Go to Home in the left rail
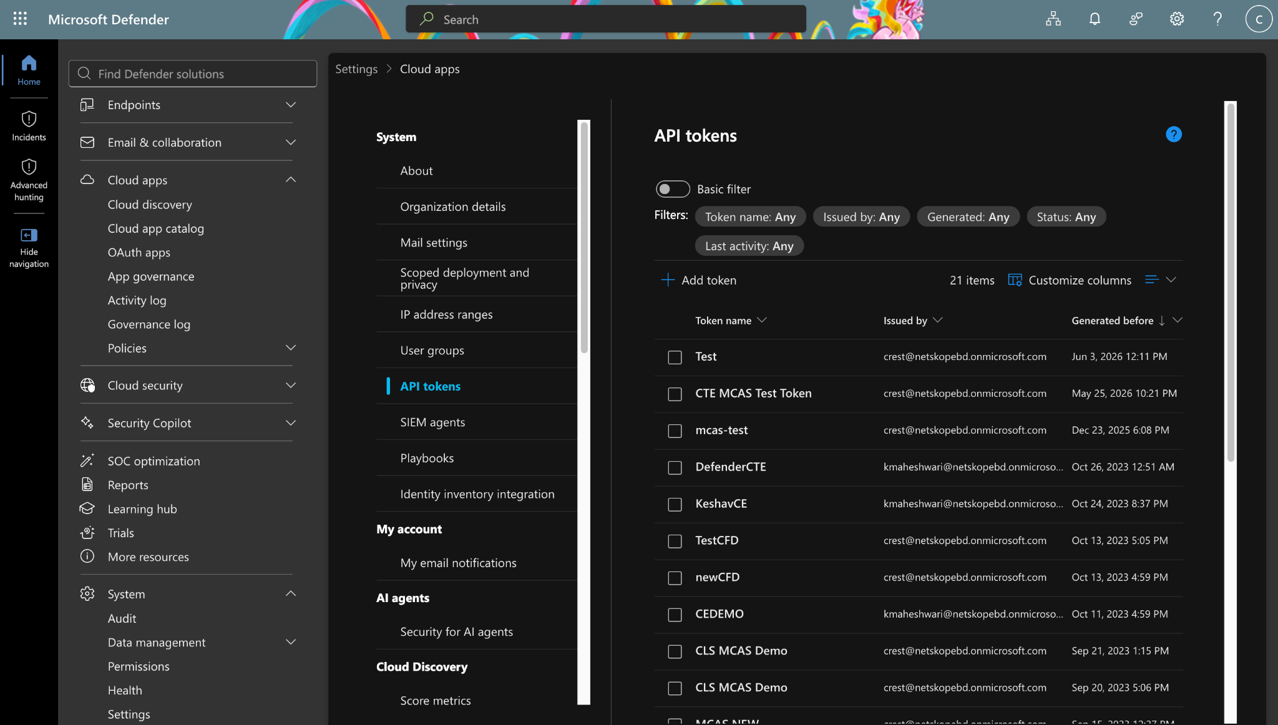Screen dimensions: 1278x725 point(29,70)
